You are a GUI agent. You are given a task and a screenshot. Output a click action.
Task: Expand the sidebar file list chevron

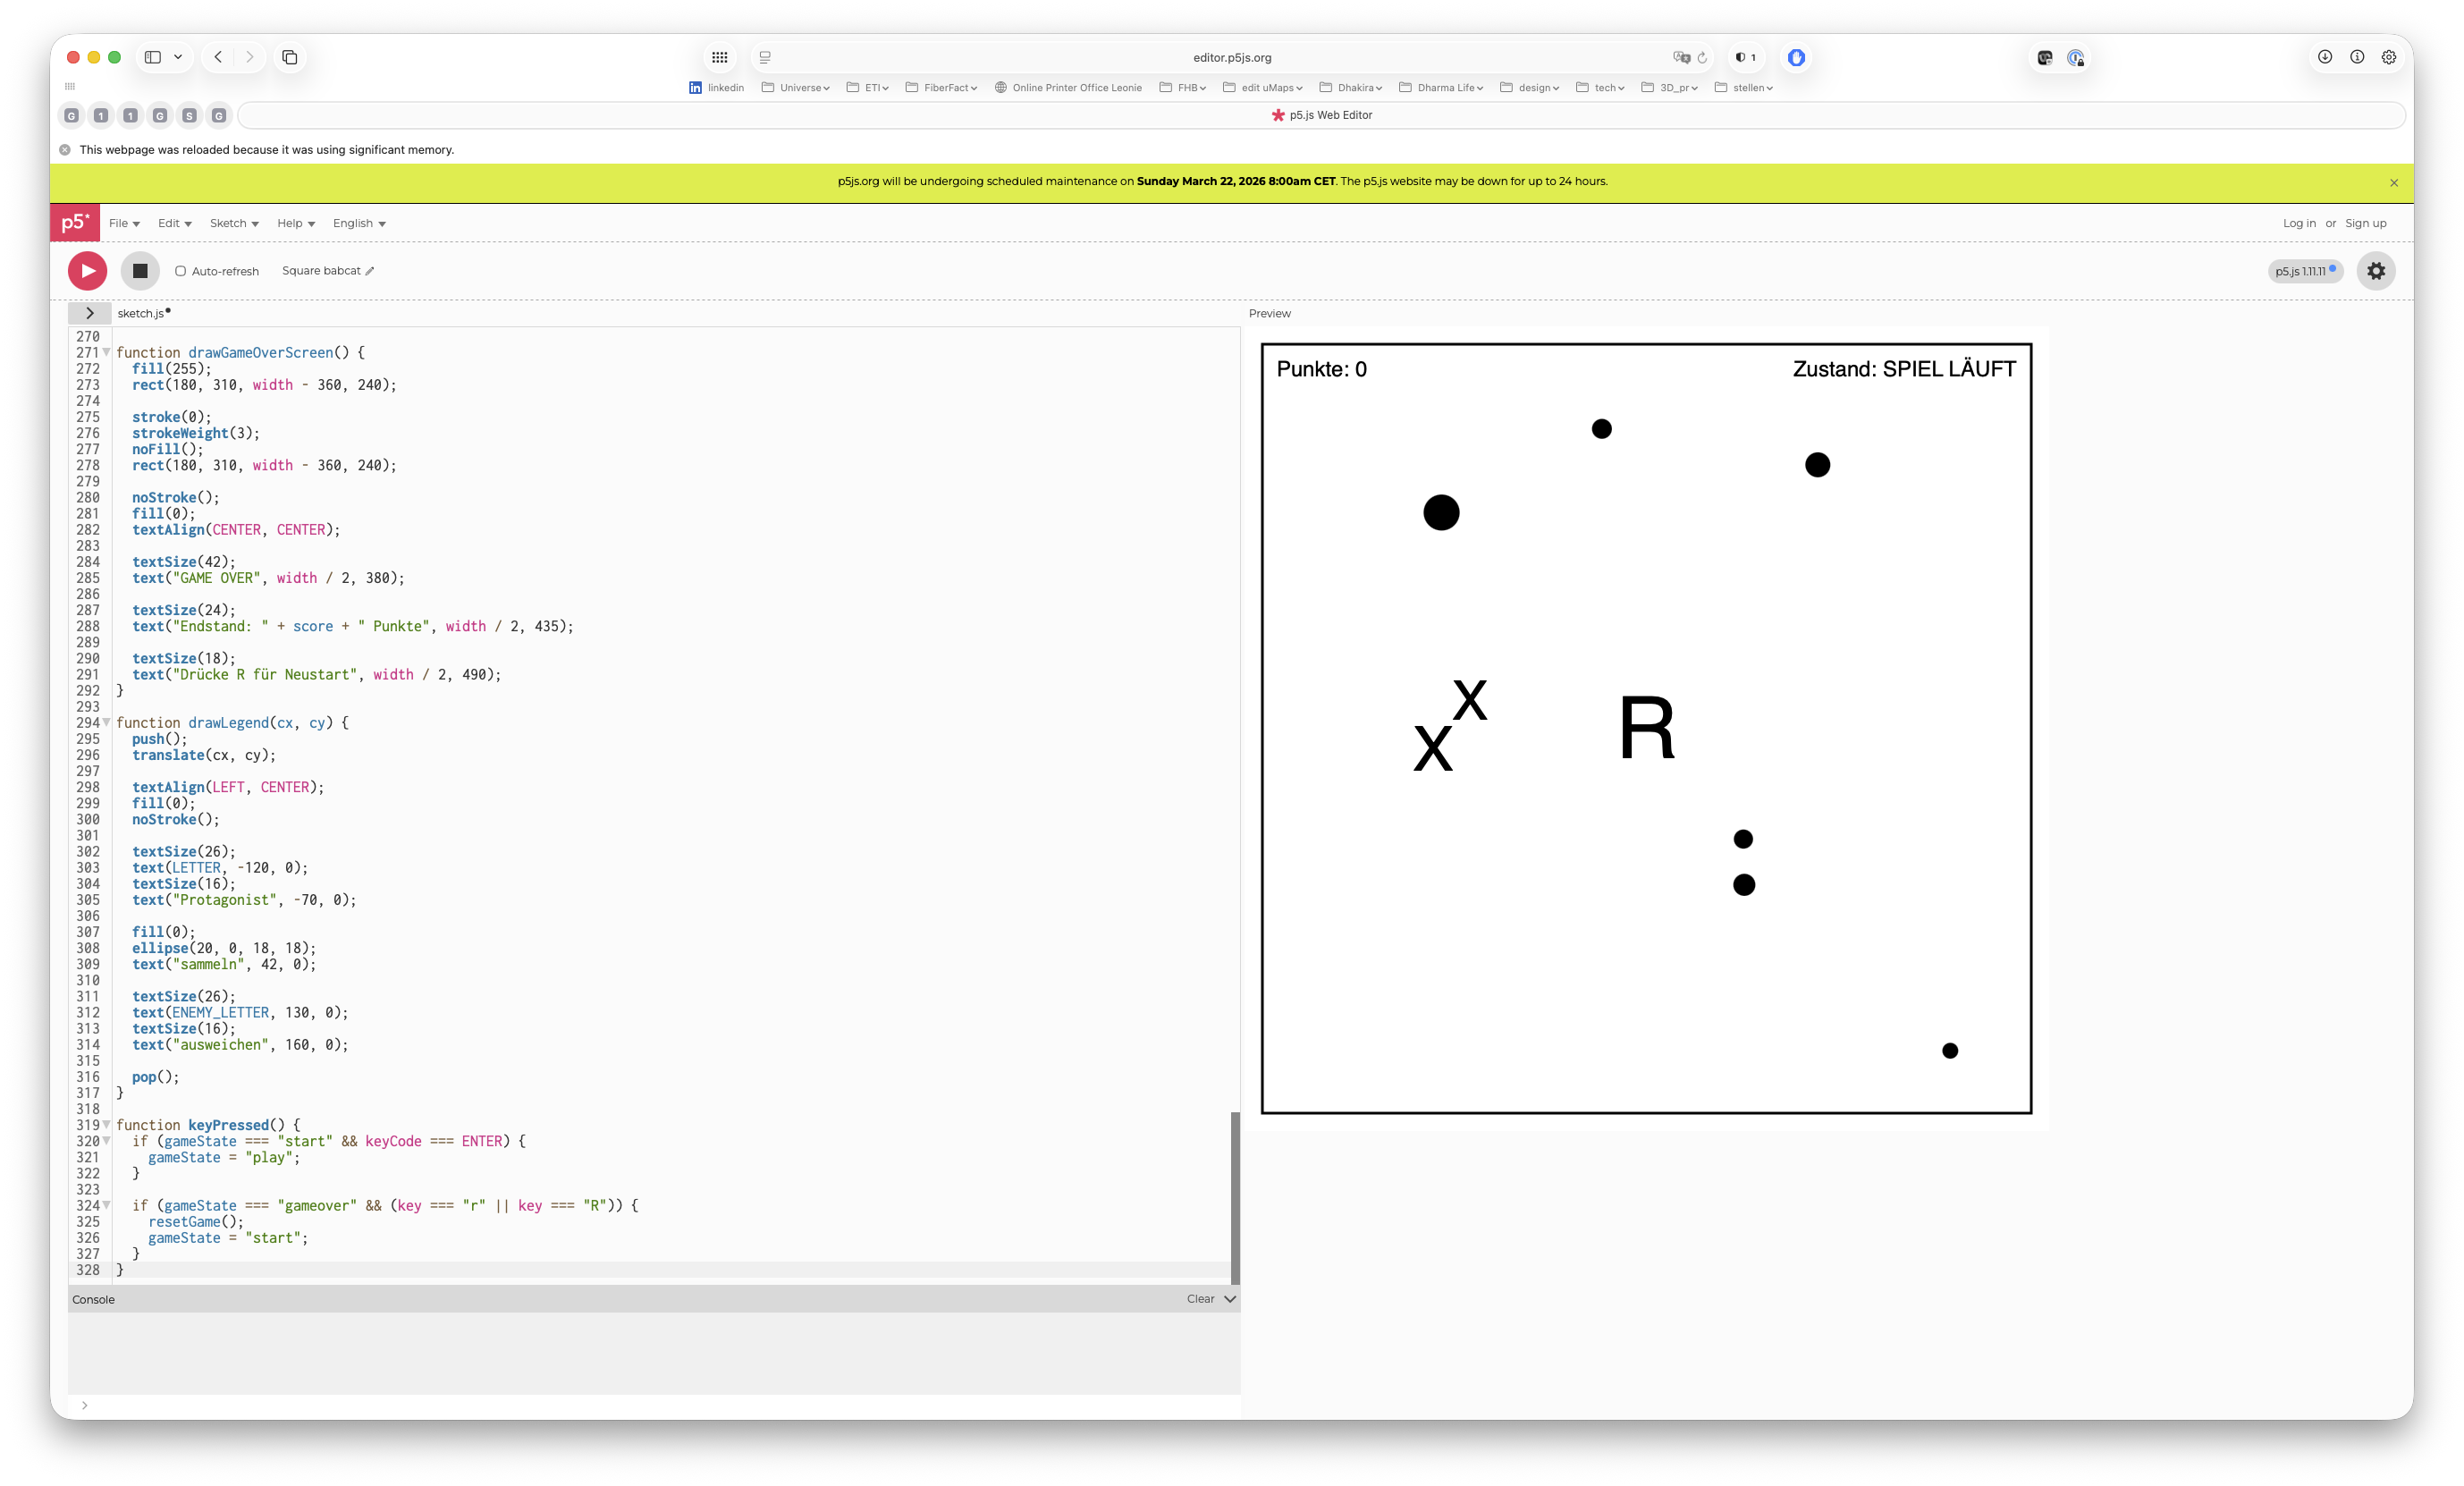coord(89,313)
